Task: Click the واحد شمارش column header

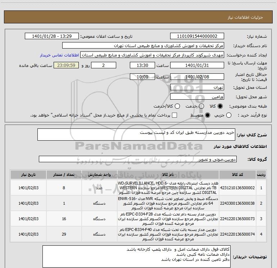Action: click(x=99, y=175)
